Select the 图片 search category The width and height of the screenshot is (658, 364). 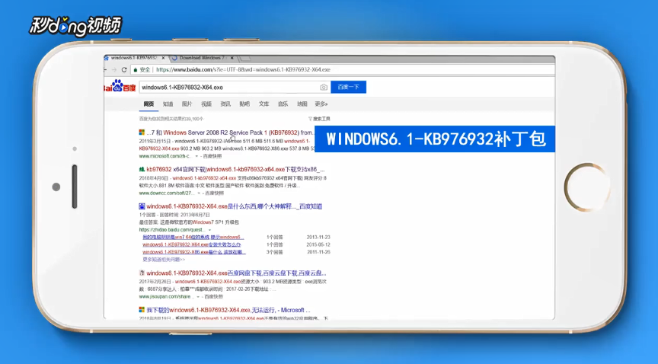click(x=187, y=104)
